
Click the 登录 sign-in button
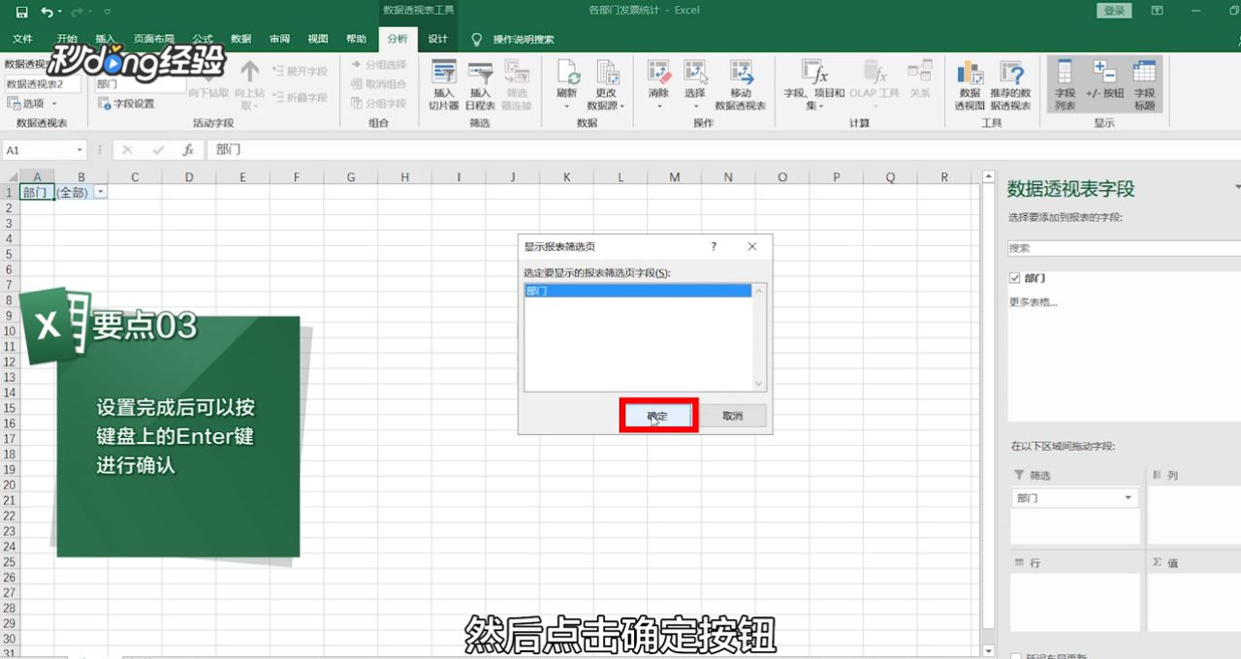click(x=1114, y=11)
